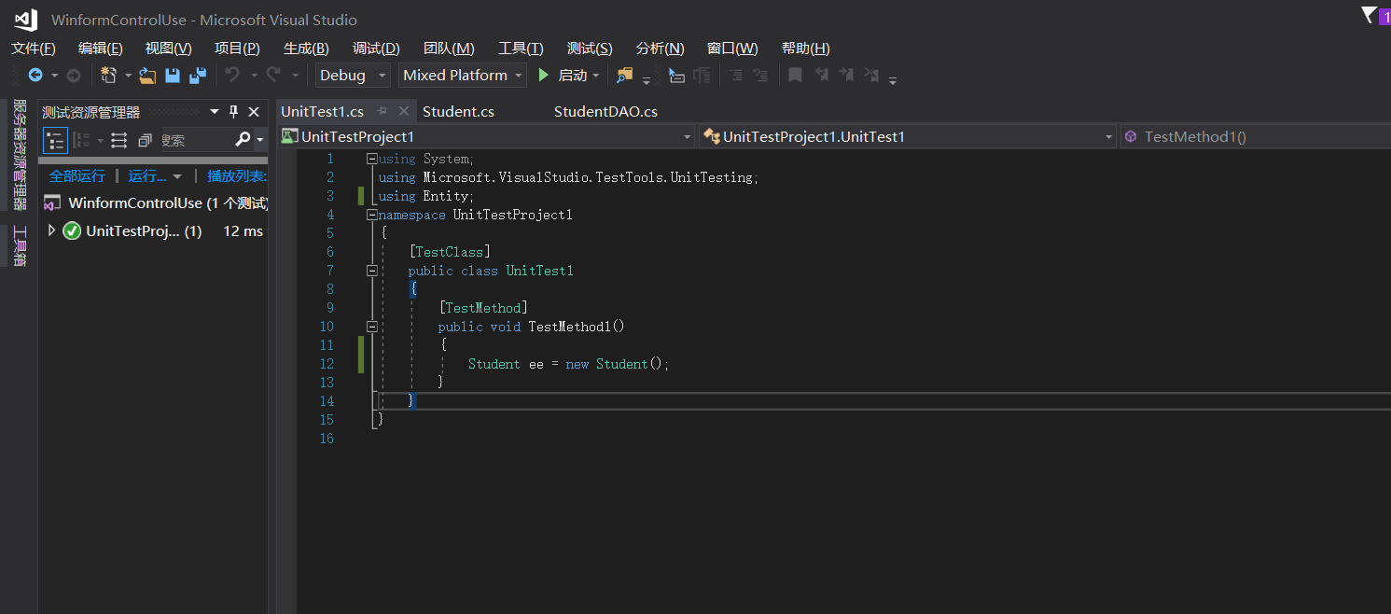Image resolution: width=1391 pixels, height=614 pixels.
Task: Click the Group By icon in Test Explorer
Action: (82, 140)
